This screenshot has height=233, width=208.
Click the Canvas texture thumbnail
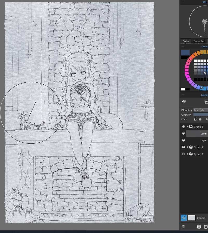192,218
